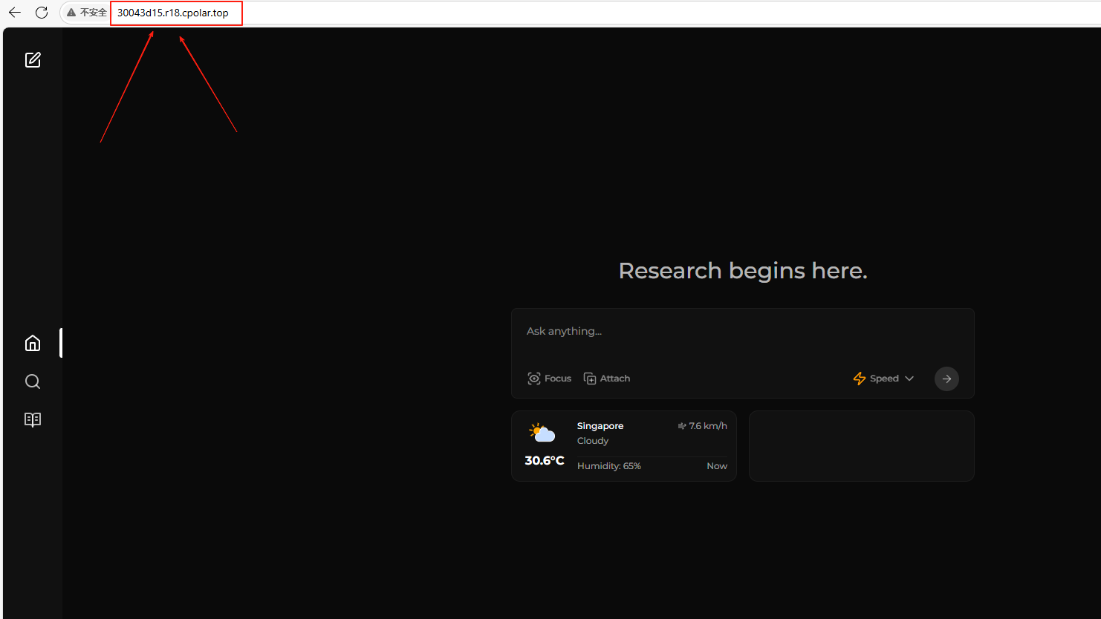Select the cpolar.top URL address bar

[x=173, y=13]
